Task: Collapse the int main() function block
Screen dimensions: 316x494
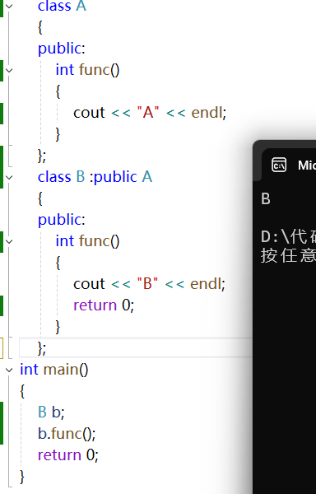Action: [x=9, y=370]
